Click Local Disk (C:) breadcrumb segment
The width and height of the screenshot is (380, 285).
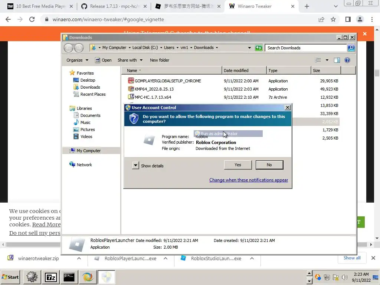[x=145, y=47]
